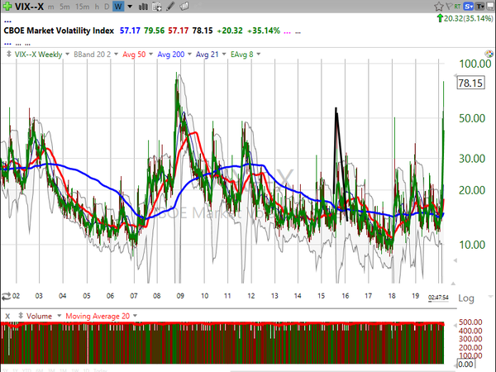This screenshot has width=496, height=372.
Task: Switch to the hourly (h) timeframe
Action: [x=97, y=7]
